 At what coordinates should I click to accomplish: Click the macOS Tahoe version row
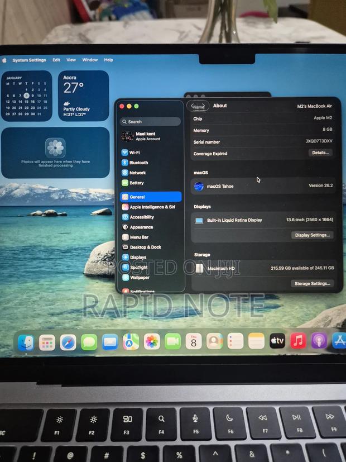[263, 186]
